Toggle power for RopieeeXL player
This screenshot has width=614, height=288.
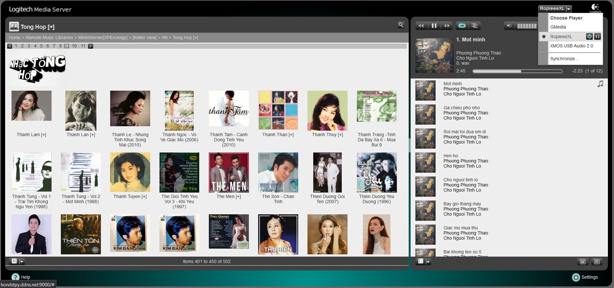pyautogui.click(x=589, y=37)
